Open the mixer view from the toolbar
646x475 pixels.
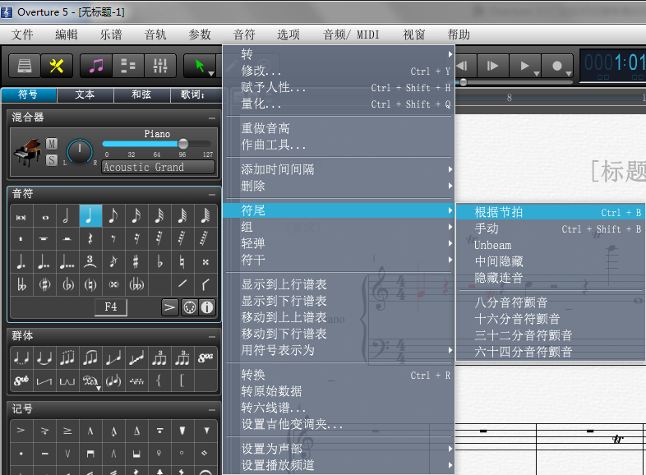coord(159,66)
